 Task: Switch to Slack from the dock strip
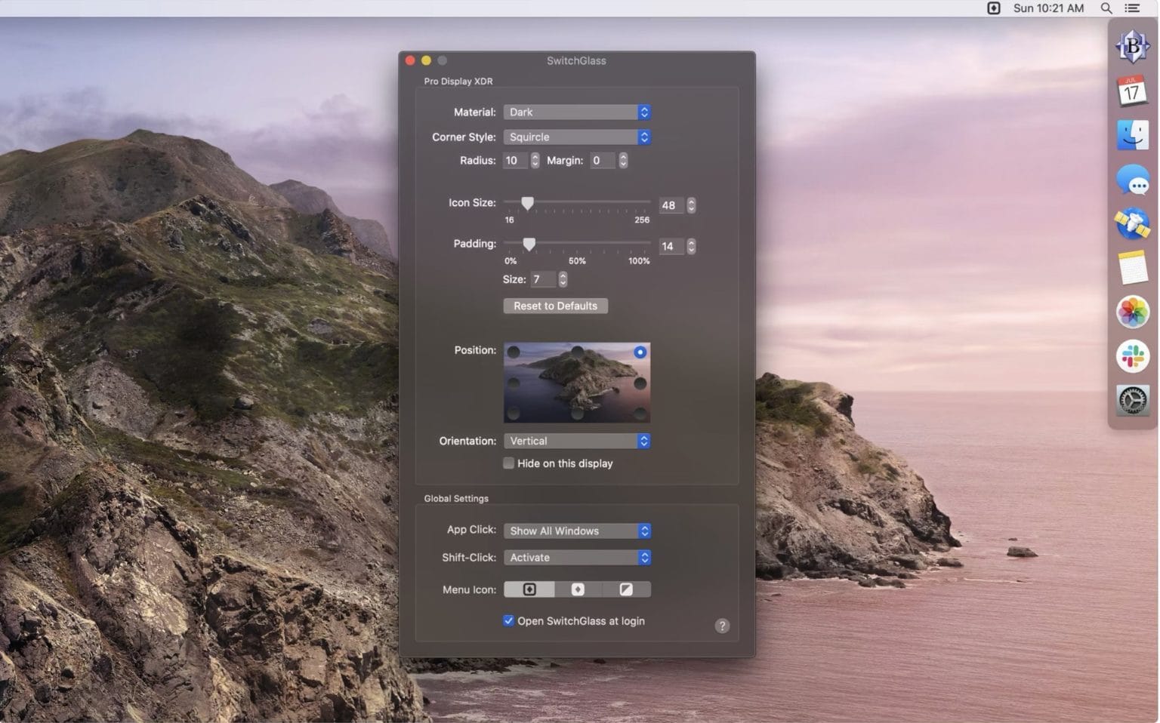click(x=1132, y=356)
